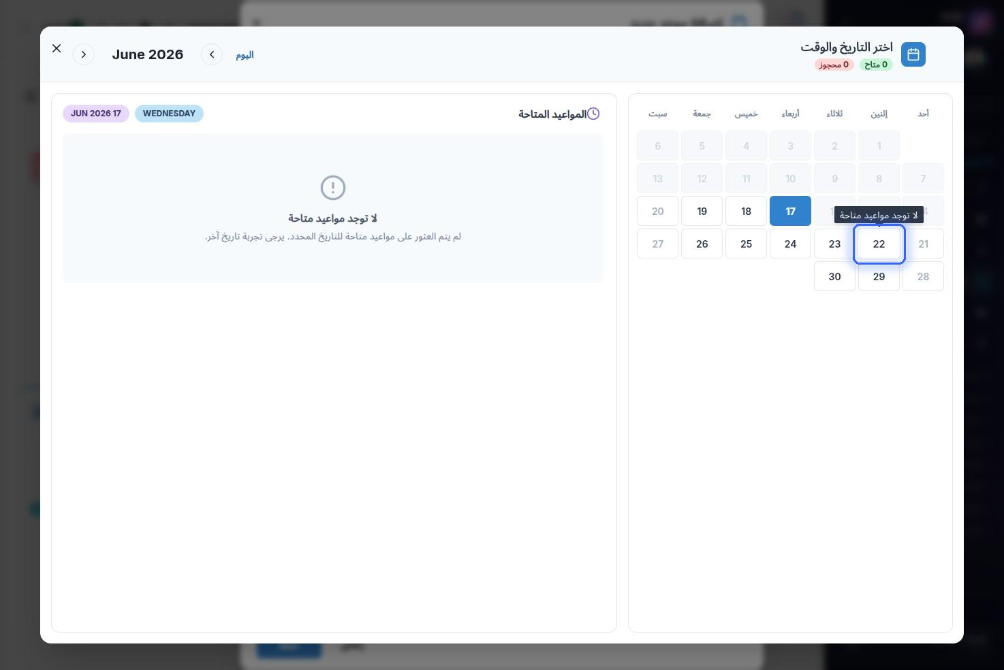Viewport: 1004px width, 670px height.
Task: Click disabled day 9 in calendar
Action: (834, 178)
